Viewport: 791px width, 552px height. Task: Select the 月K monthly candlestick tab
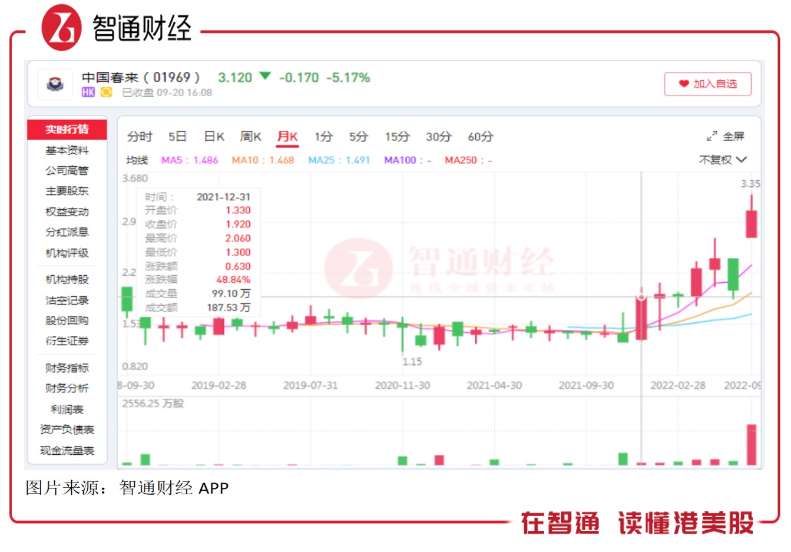287,137
